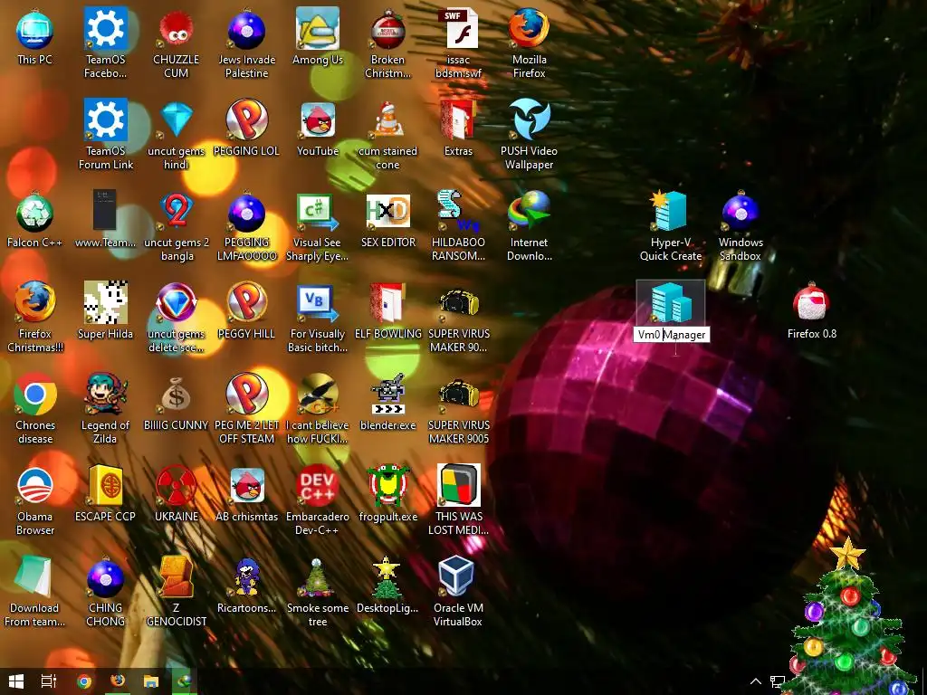Select the AB crhismtas icon
The image size is (927, 695).
coord(246,486)
